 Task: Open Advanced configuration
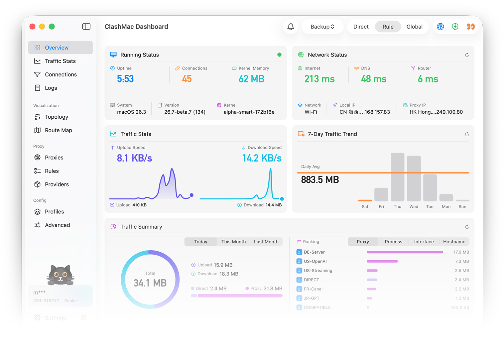[57, 225]
